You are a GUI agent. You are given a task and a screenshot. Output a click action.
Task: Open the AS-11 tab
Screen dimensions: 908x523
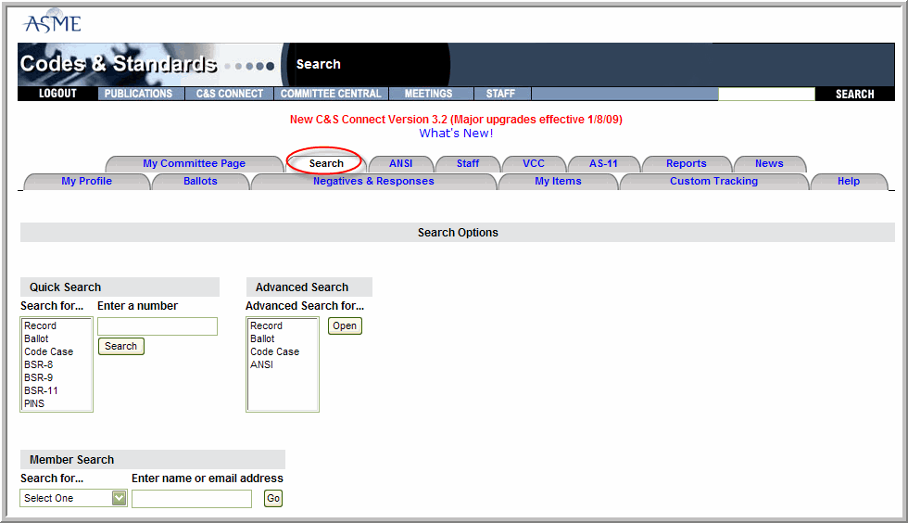click(603, 163)
